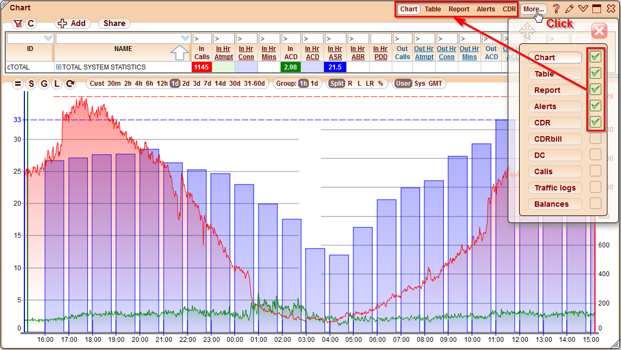Screen dimensions: 621x350
Task: Toggle the Table checkbox in popup
Action: (595, 73)
